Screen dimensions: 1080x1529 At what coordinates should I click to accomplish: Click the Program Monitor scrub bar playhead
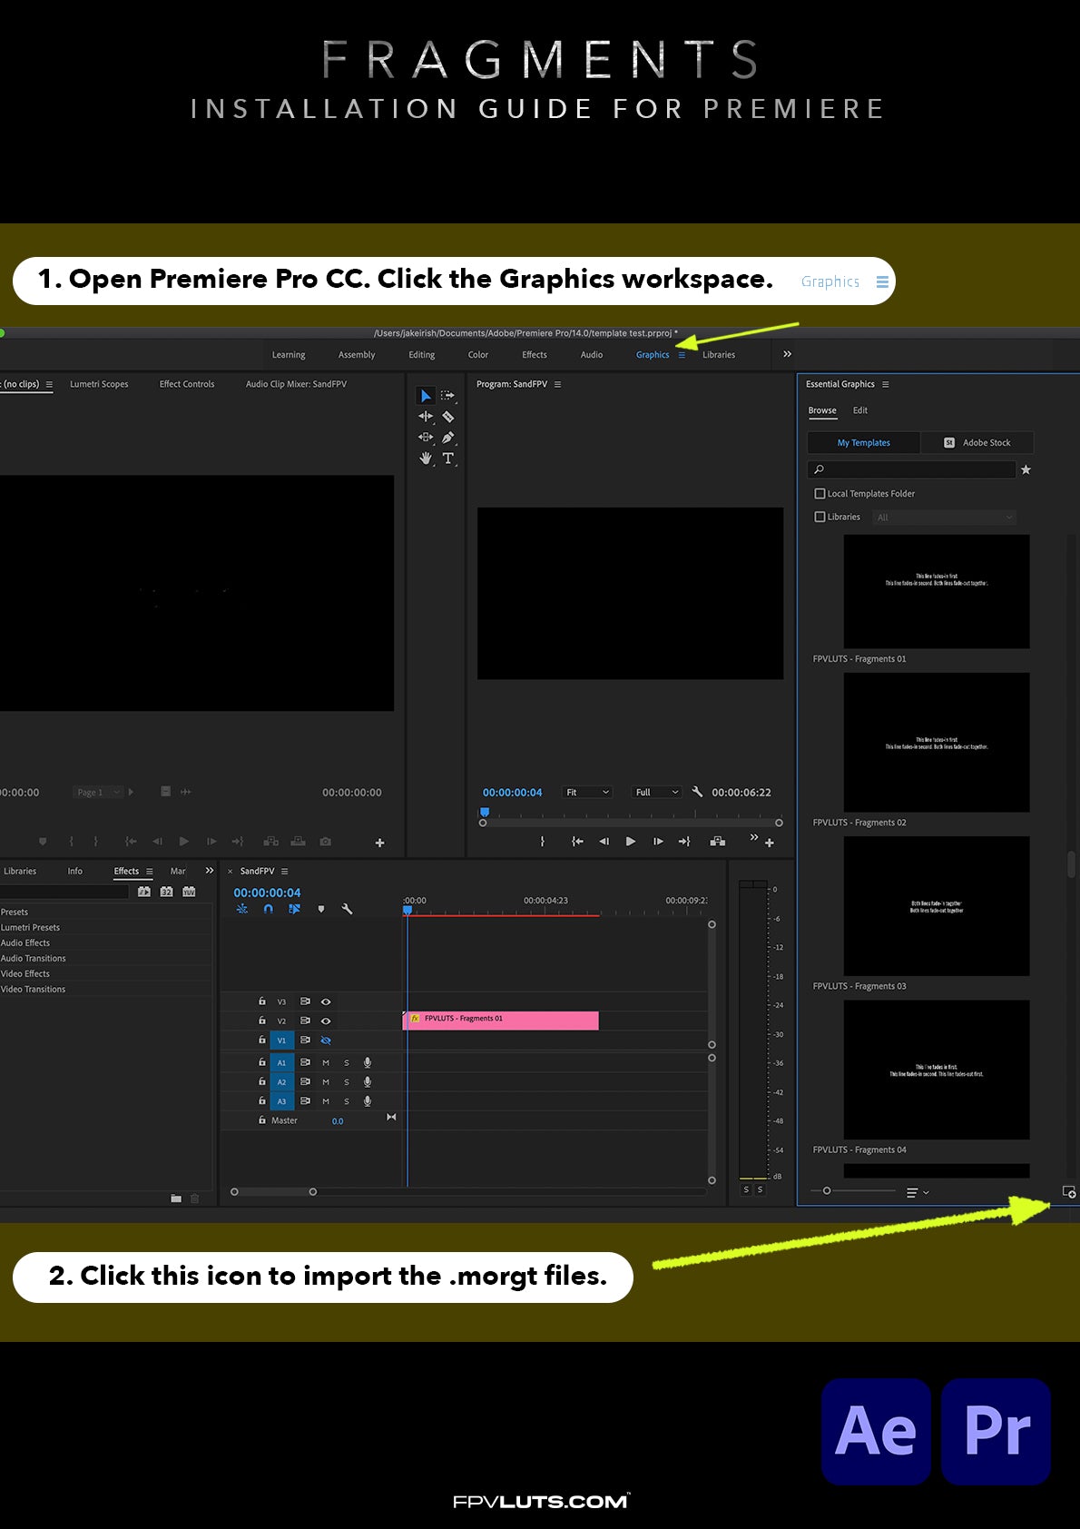click(485, 813)
